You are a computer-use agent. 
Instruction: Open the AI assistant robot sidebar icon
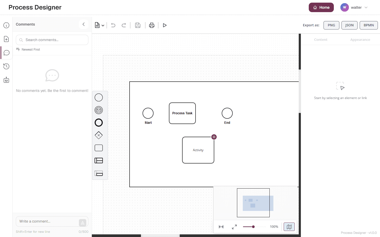[6, 80]
